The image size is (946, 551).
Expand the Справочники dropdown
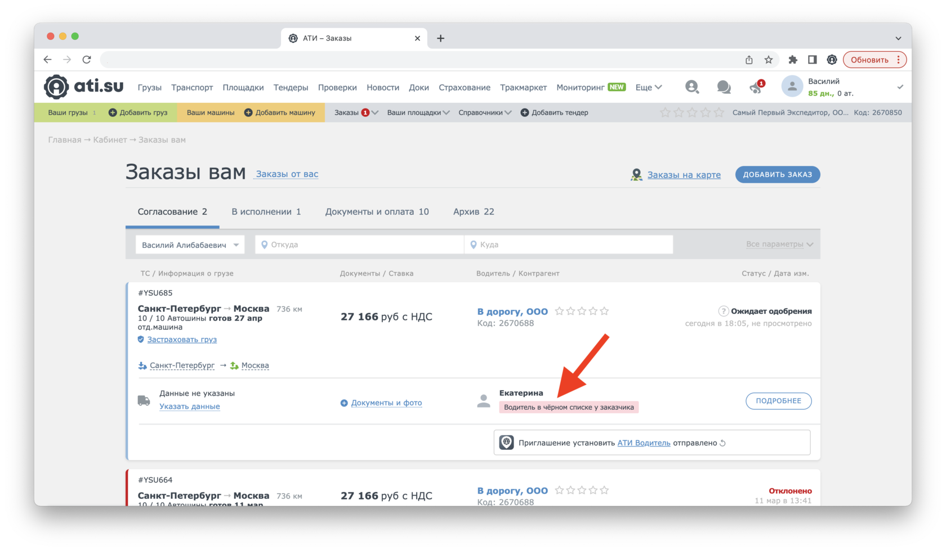(x=508, y=112)
